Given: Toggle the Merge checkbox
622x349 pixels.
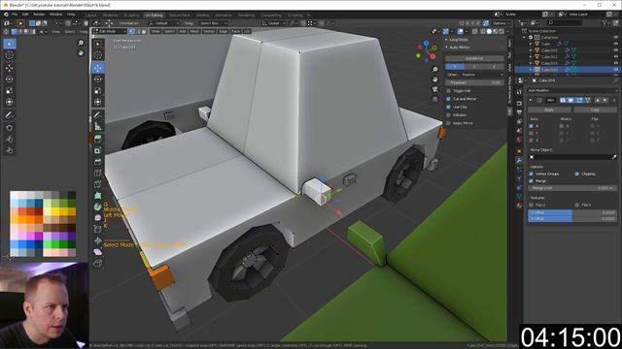Looking at the screenshot, I should click(x=532, y=181).
